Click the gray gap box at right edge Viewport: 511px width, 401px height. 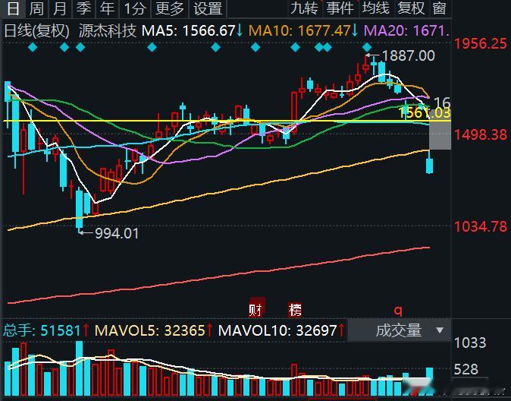440,130
